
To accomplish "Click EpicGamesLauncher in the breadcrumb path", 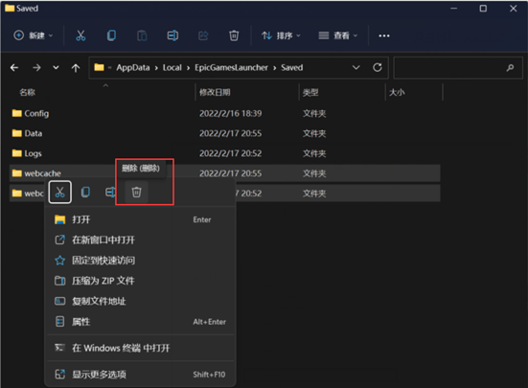I will click(x=231, y=68).
